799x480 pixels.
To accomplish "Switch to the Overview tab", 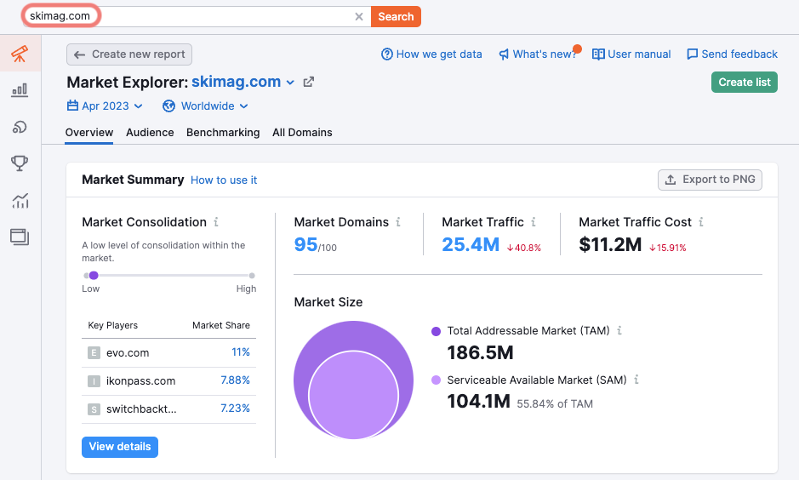I will point(89,133).
